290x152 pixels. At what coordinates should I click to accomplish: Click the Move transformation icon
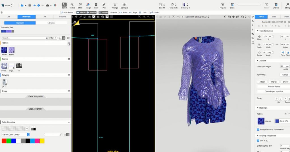click(259, 37)
